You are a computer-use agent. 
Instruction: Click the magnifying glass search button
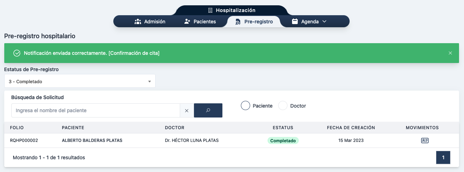tap(208, 110)
